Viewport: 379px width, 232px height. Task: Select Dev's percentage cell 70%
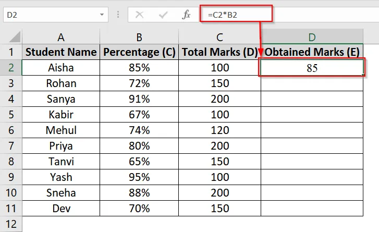[x=139, y=209]
